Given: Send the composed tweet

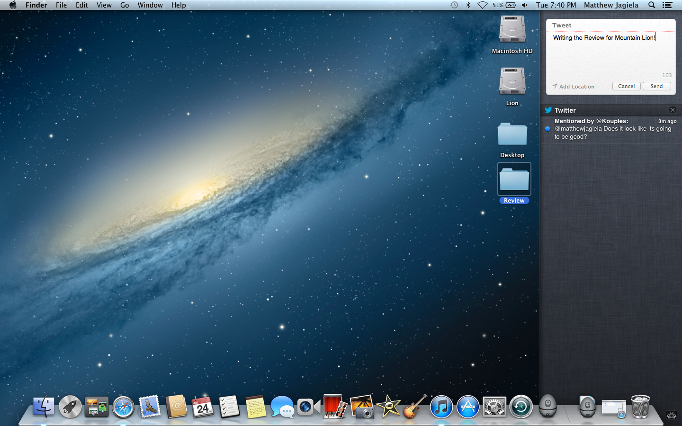Looking at the screenshot, I should coord(656,86).
